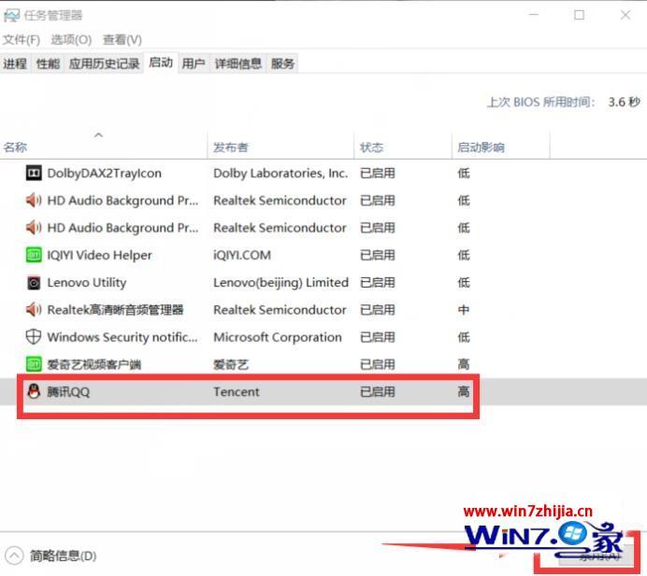Viewport: 647px width, 576px height.
Task: Click the 腾讯QQ penguin icon
Action: pos(34,391)
